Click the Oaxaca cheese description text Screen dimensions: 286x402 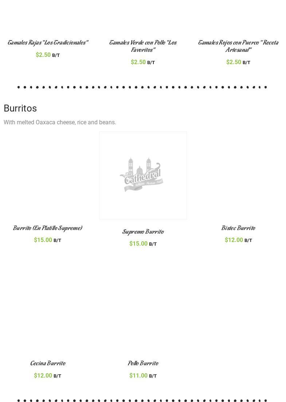coord(60,122)
